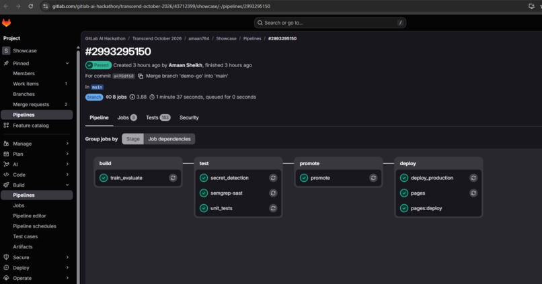Viewport: 542px width, 284px height.
Task: Expand the Secure menu
Action: [67, 257]
